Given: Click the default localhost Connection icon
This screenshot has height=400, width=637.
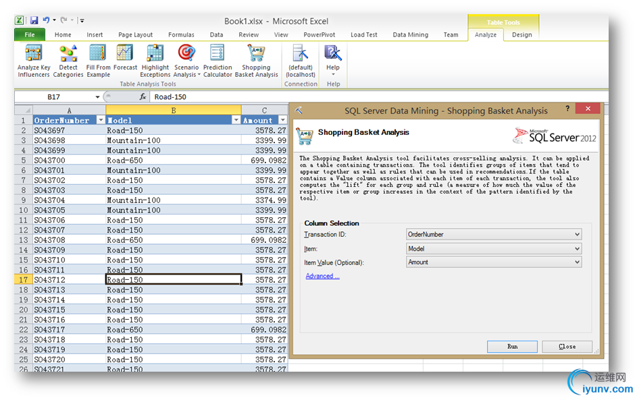Looking at the screenshot, I should [x=301, y=61].
